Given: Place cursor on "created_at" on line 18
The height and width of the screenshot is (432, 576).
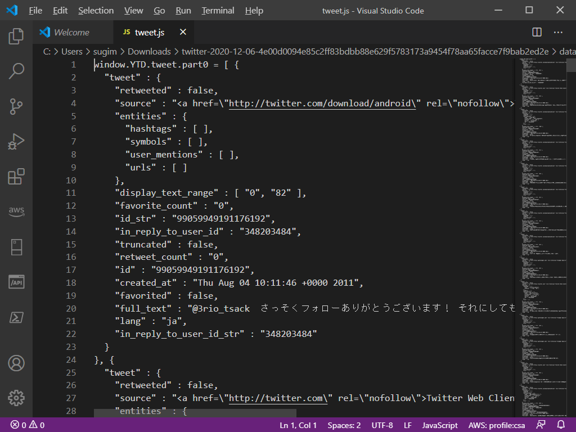Looking at the screenshot, I should [x=146, y=283].
